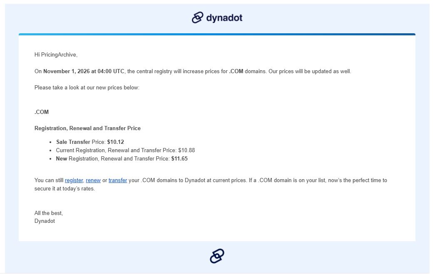Click the new price value '$11.65'

tap(179, 159)
